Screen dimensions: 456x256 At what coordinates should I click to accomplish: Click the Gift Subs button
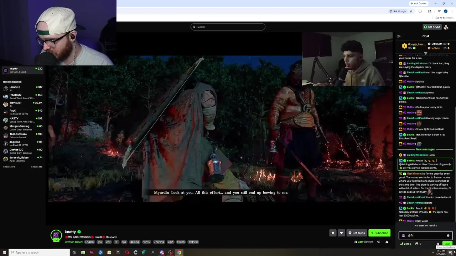coord(356,233)
